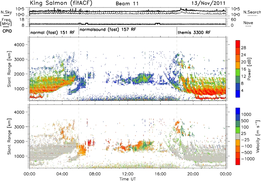Image resolution: width=261 pixels, height=181 pixels.
Task: Click the '100' tick on velocity colorbar
Action: [x=245, y=127]
